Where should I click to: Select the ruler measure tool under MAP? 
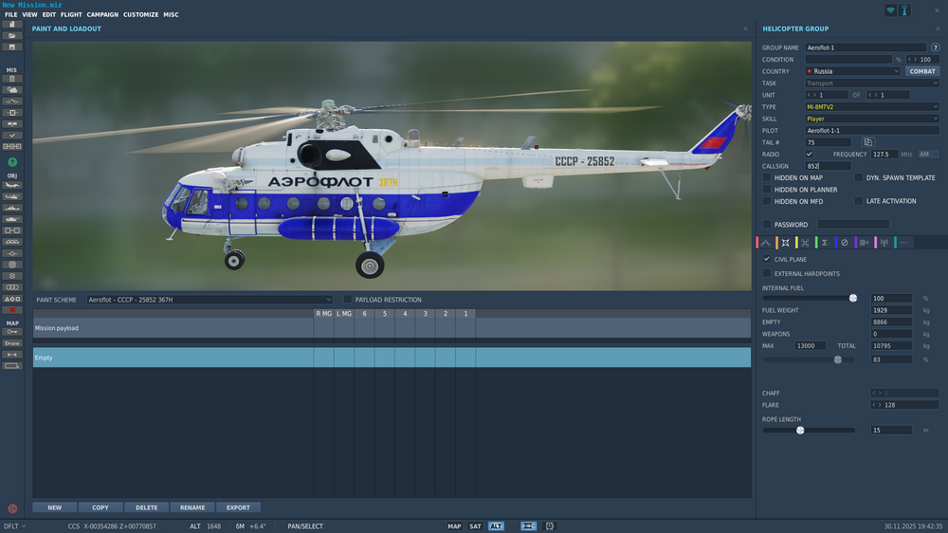click(12, 355)
